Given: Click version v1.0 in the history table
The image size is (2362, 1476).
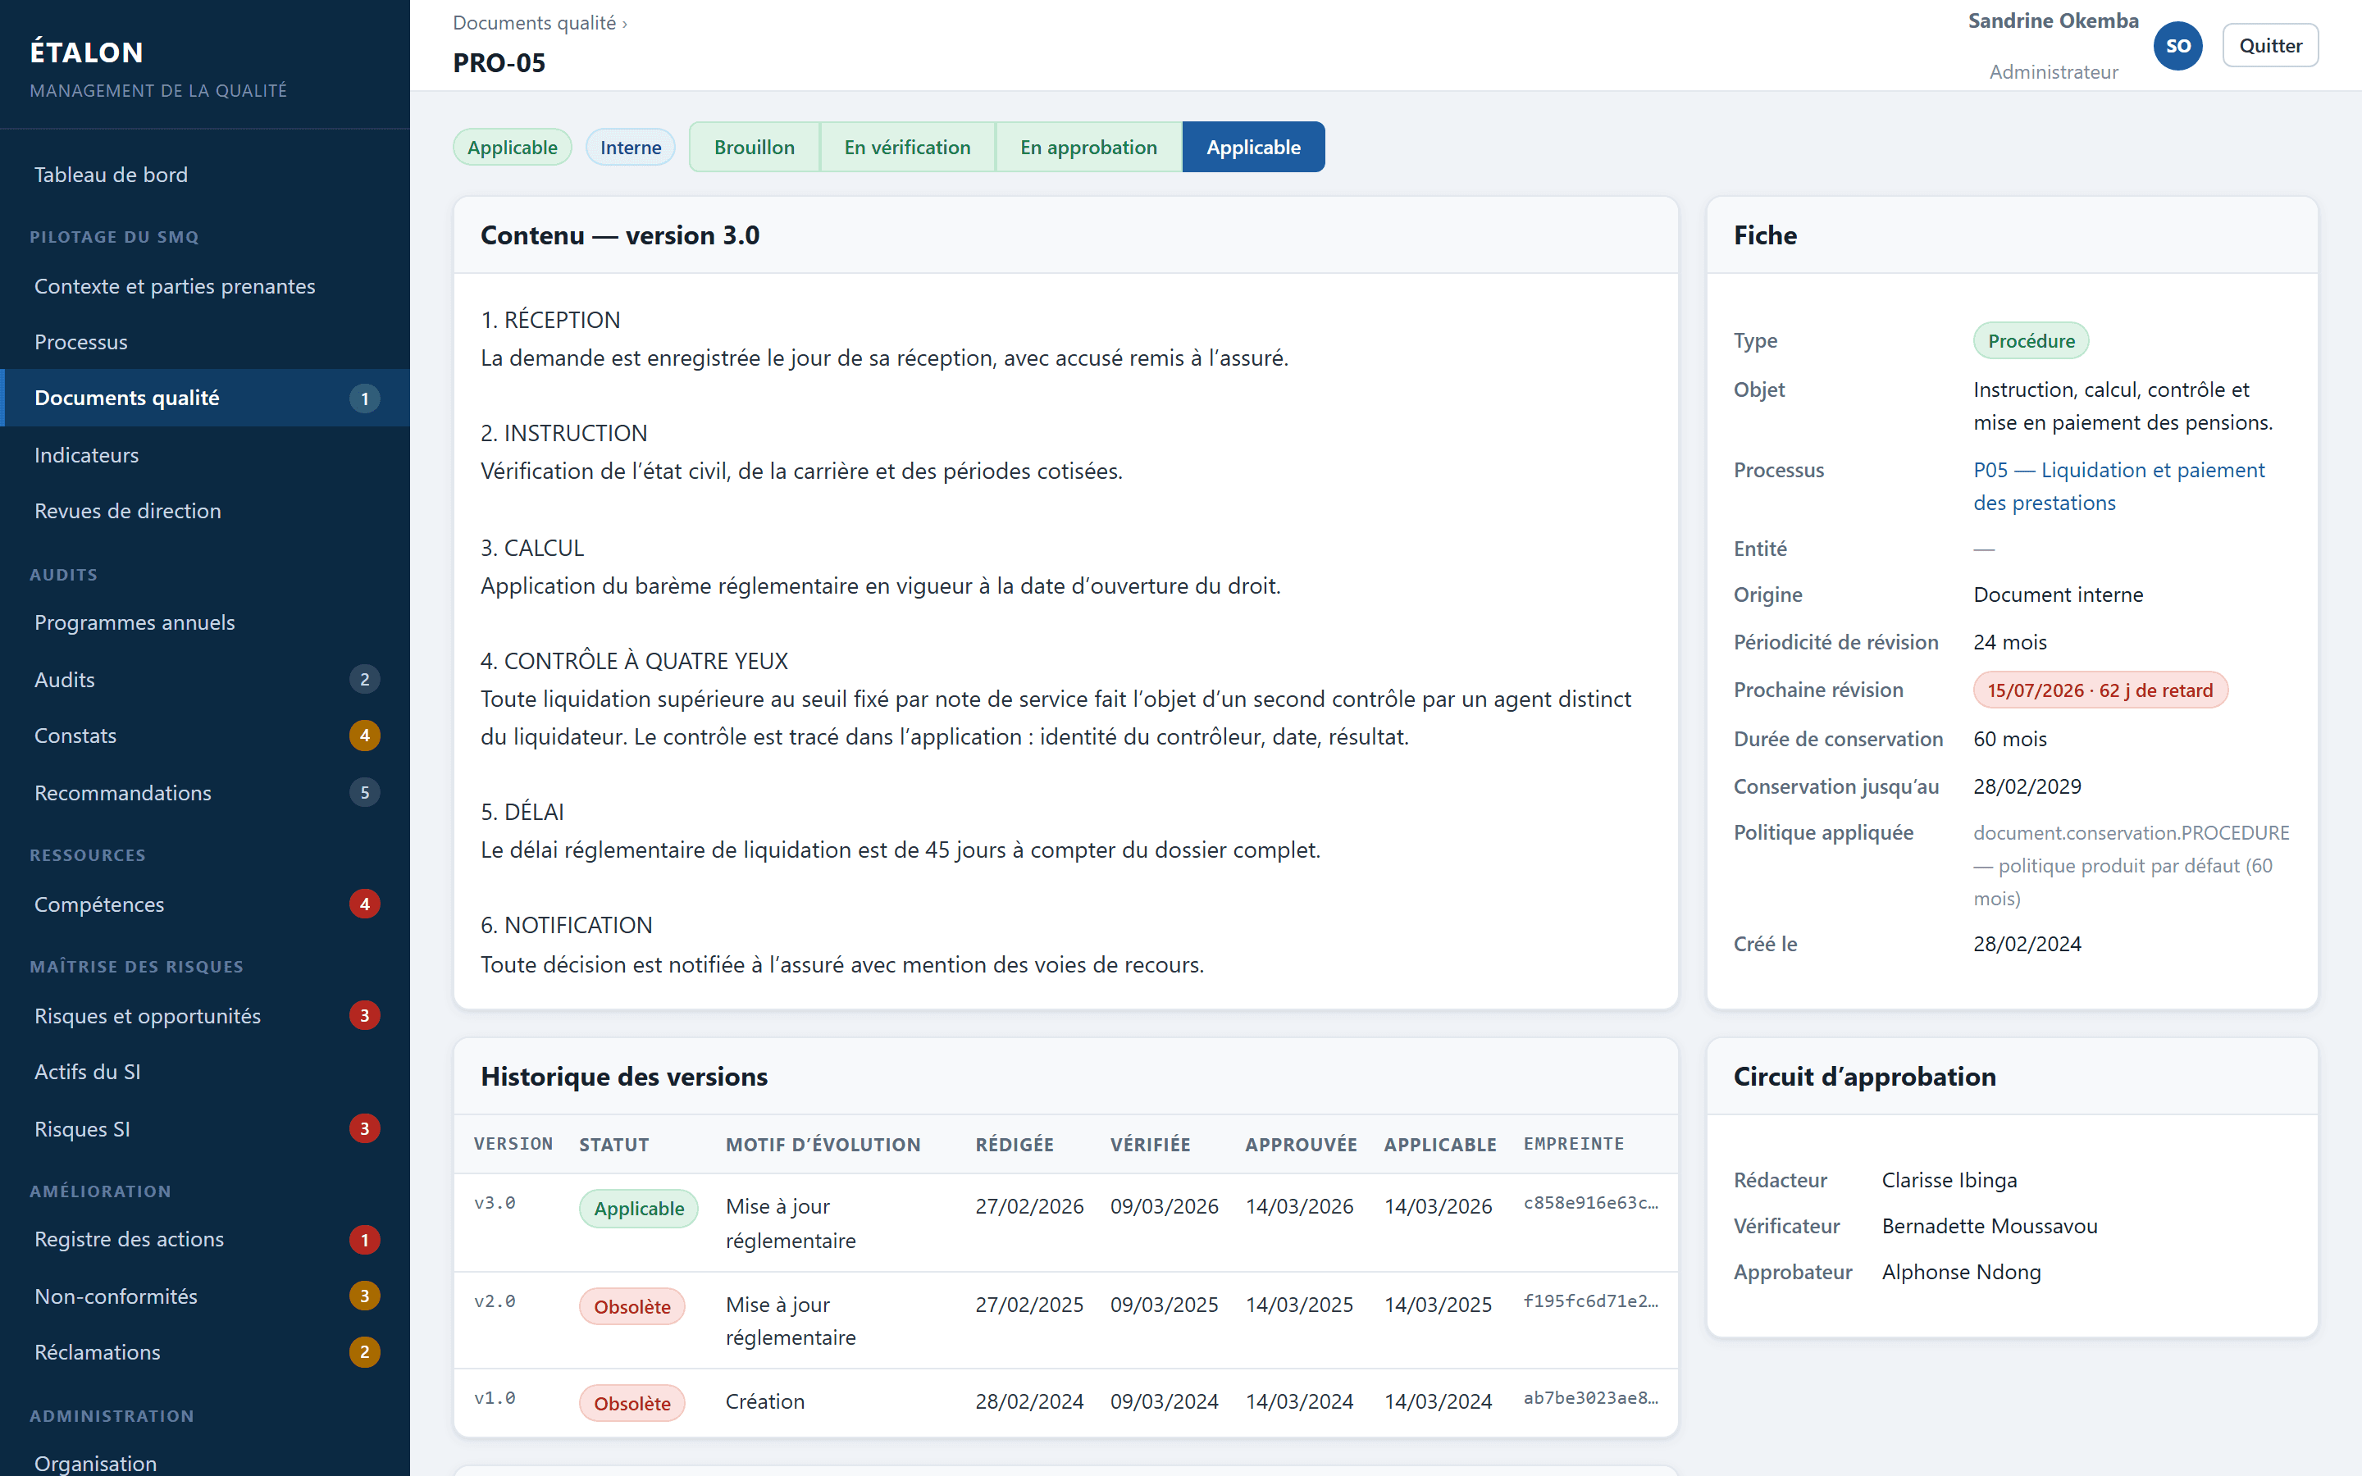Looking at the screenshot, I should point(495,1398).
